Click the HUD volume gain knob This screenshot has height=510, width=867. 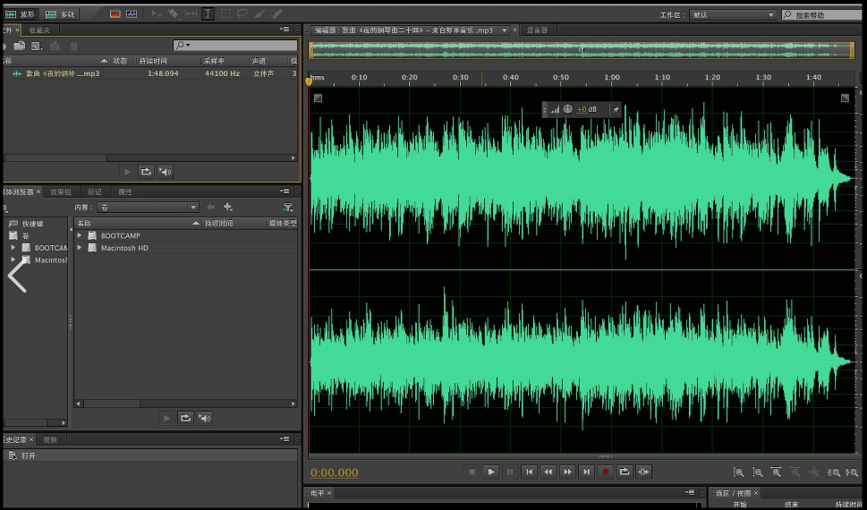[x=567, y=109]
